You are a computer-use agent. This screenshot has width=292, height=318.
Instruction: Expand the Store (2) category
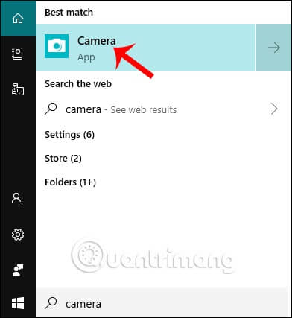coord(63,159)
